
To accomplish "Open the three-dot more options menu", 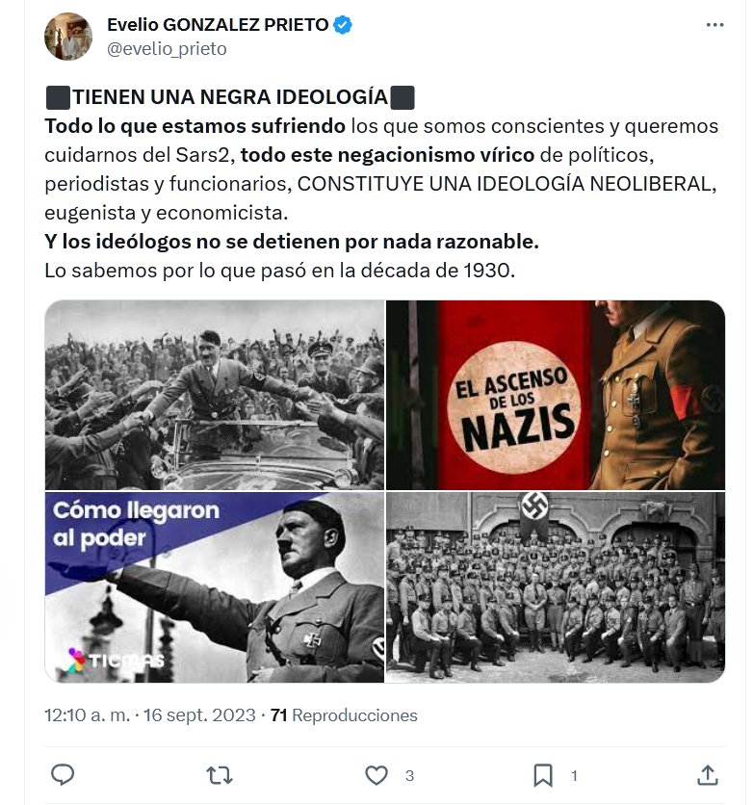I will tap(714, 25).
